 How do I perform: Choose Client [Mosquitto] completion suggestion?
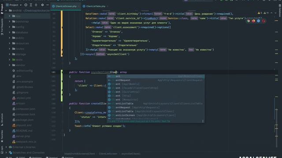pyautogui.click(x=156, y=100)
